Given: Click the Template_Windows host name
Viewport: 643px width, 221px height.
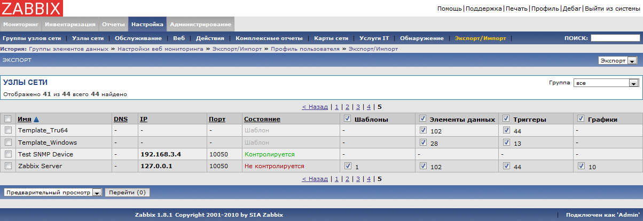Looking at the screenshot, I should tap(48, 143).
